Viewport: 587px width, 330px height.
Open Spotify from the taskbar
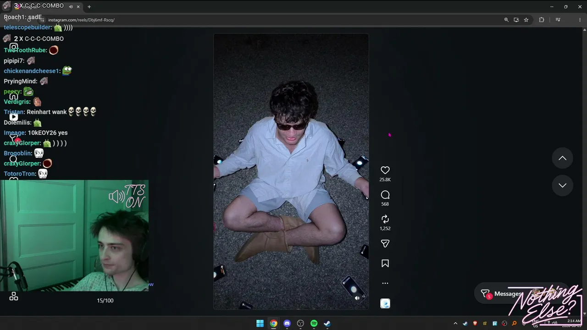[x=314, y=324]
